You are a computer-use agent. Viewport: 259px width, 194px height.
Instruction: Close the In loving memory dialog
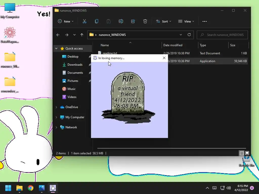pyautogui.click(x=164, y=58)
